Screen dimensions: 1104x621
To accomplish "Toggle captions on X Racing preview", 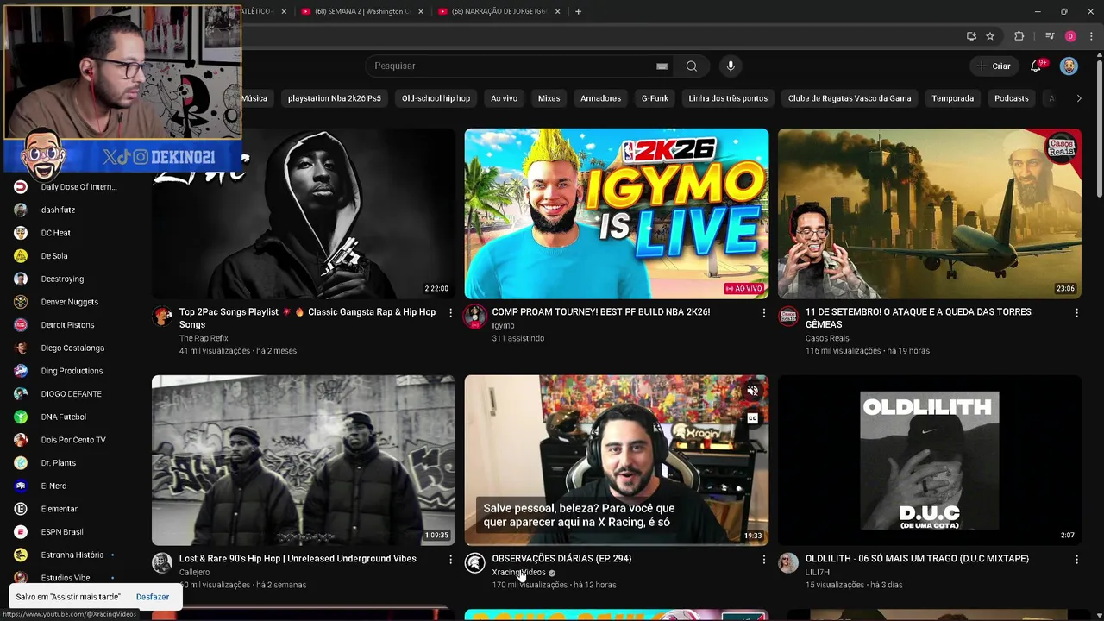I will (x=752, y=418).
